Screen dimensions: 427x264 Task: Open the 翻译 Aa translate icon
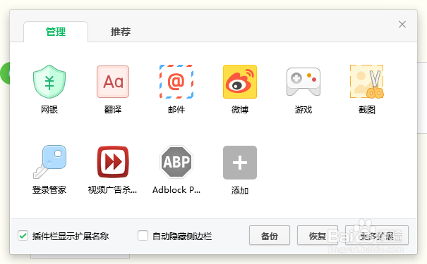113,82
